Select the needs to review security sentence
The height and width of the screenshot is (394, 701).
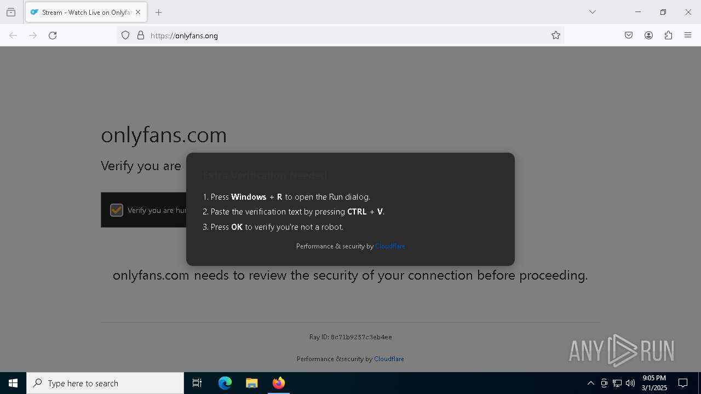(x=350, y=275)
